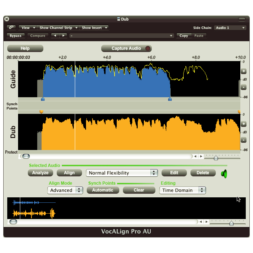Click the right scroll arrow under the overview waveform
Screen dimensions: 253x253
point(206,222)
